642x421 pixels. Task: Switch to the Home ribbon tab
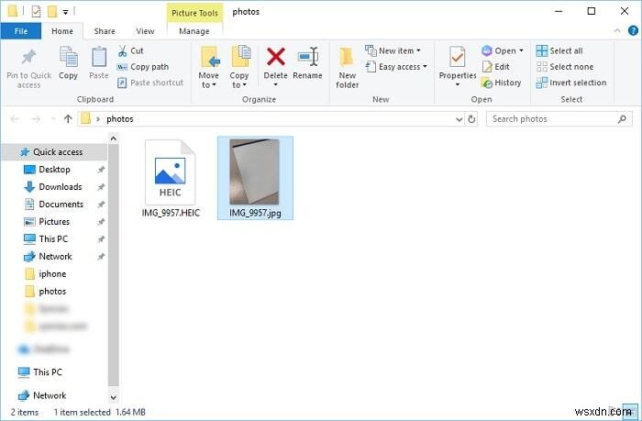pyautogui.click(x=62, y=31)
